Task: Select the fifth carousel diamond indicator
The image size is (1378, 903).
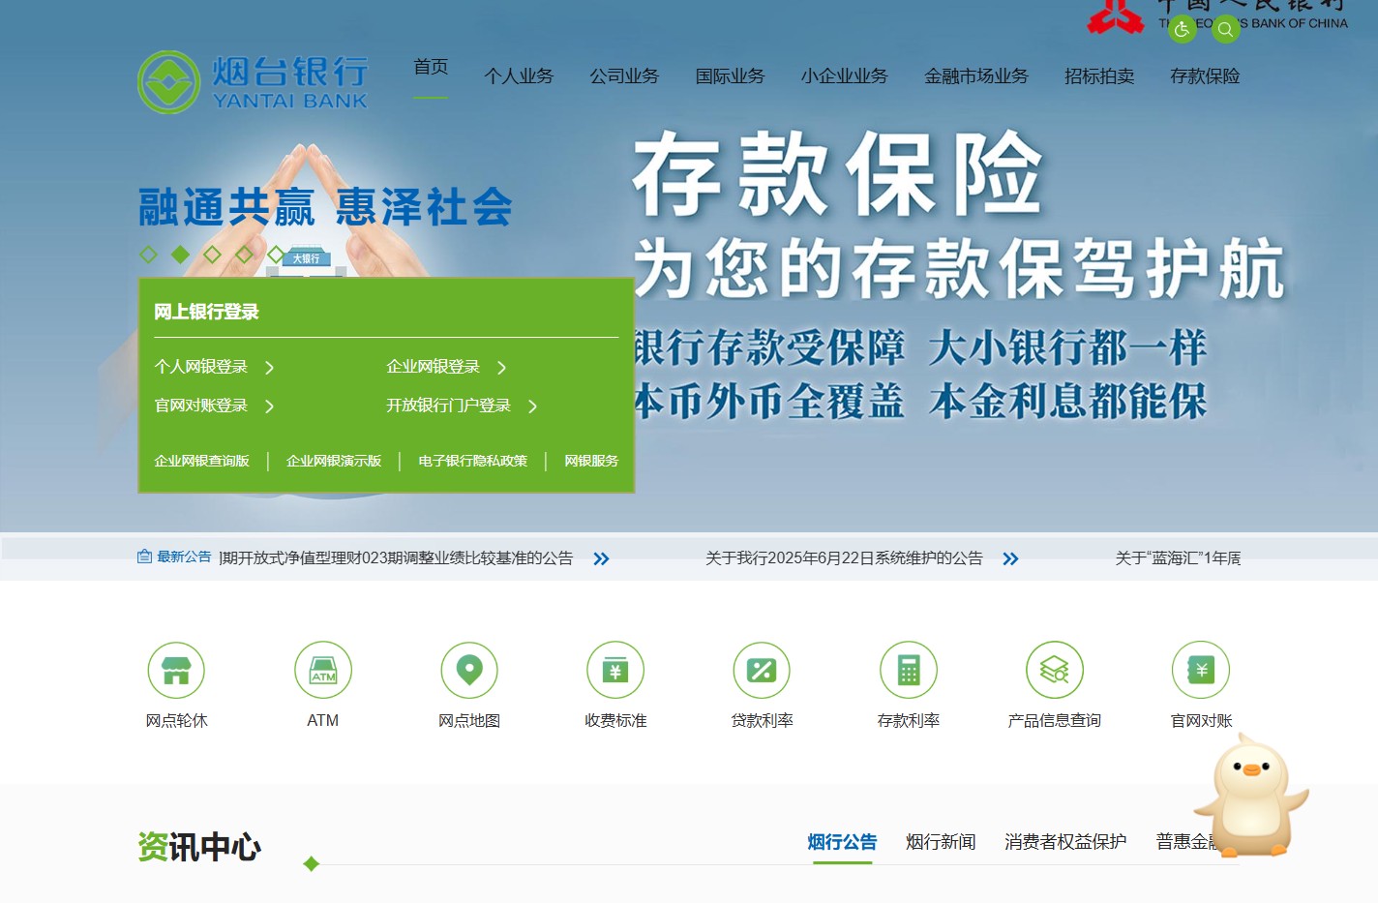Action: pos(276,255)
